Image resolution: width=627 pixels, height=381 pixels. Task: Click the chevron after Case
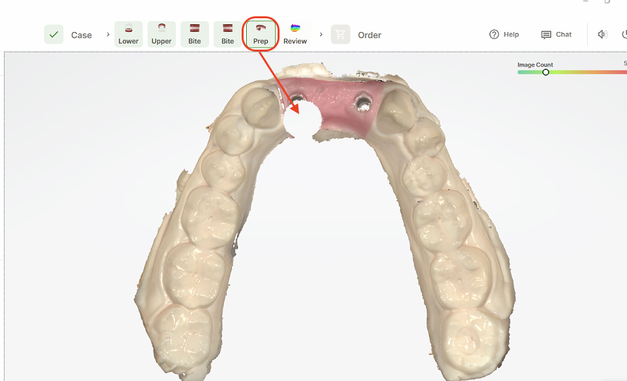pos(108,35)
